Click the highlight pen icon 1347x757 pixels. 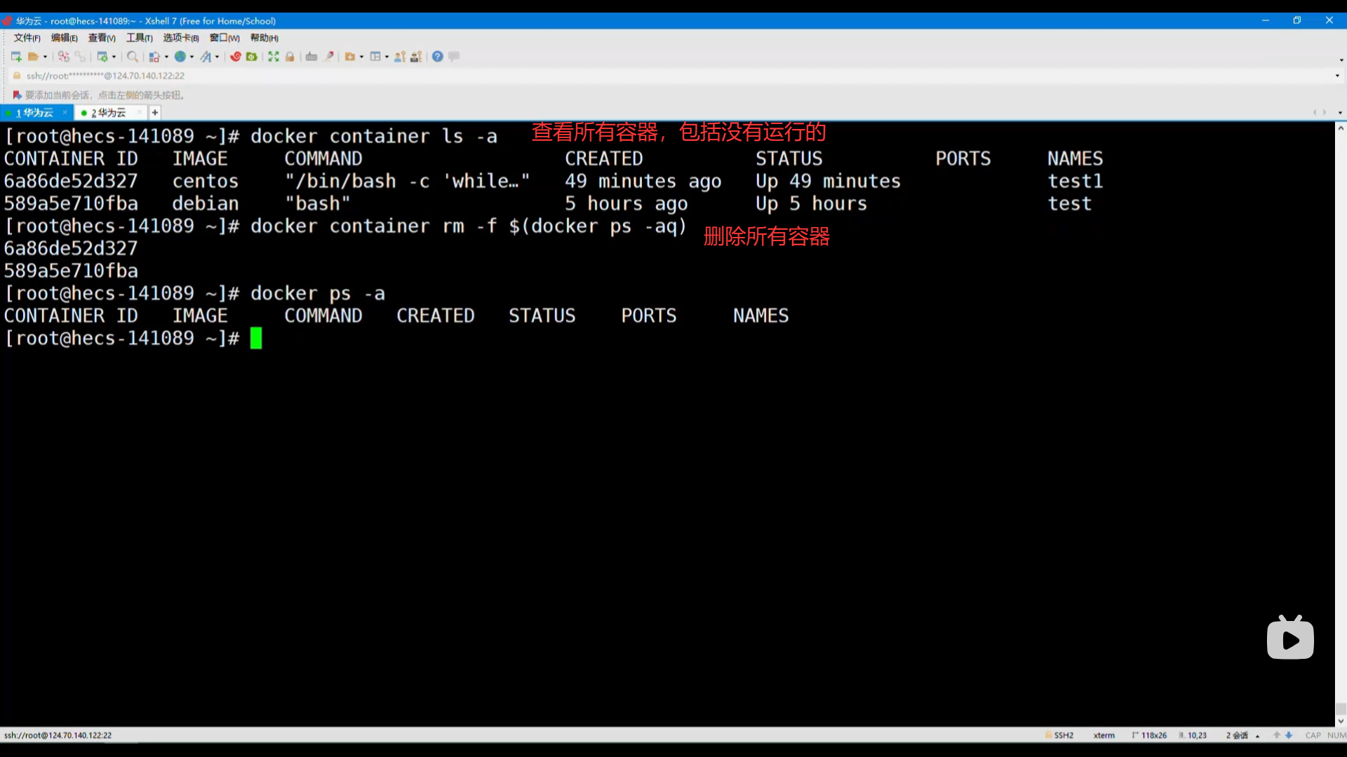[x=328, y=57]
